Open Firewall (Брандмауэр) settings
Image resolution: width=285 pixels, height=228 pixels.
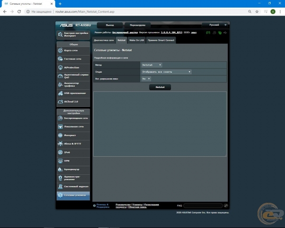tap(73, 170)
